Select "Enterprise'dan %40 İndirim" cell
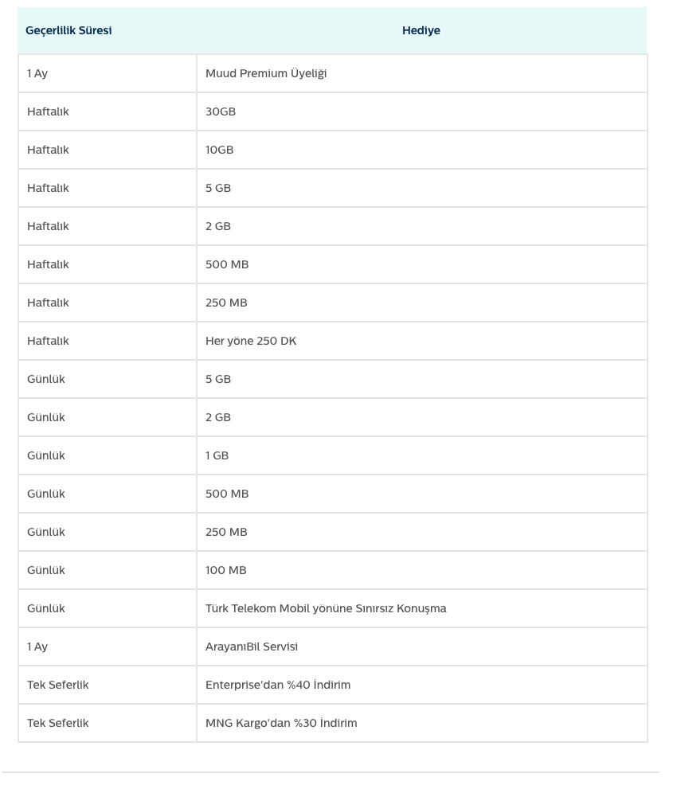Image resolution: width=677 pixels, height=793 pixels. (278, 685)
